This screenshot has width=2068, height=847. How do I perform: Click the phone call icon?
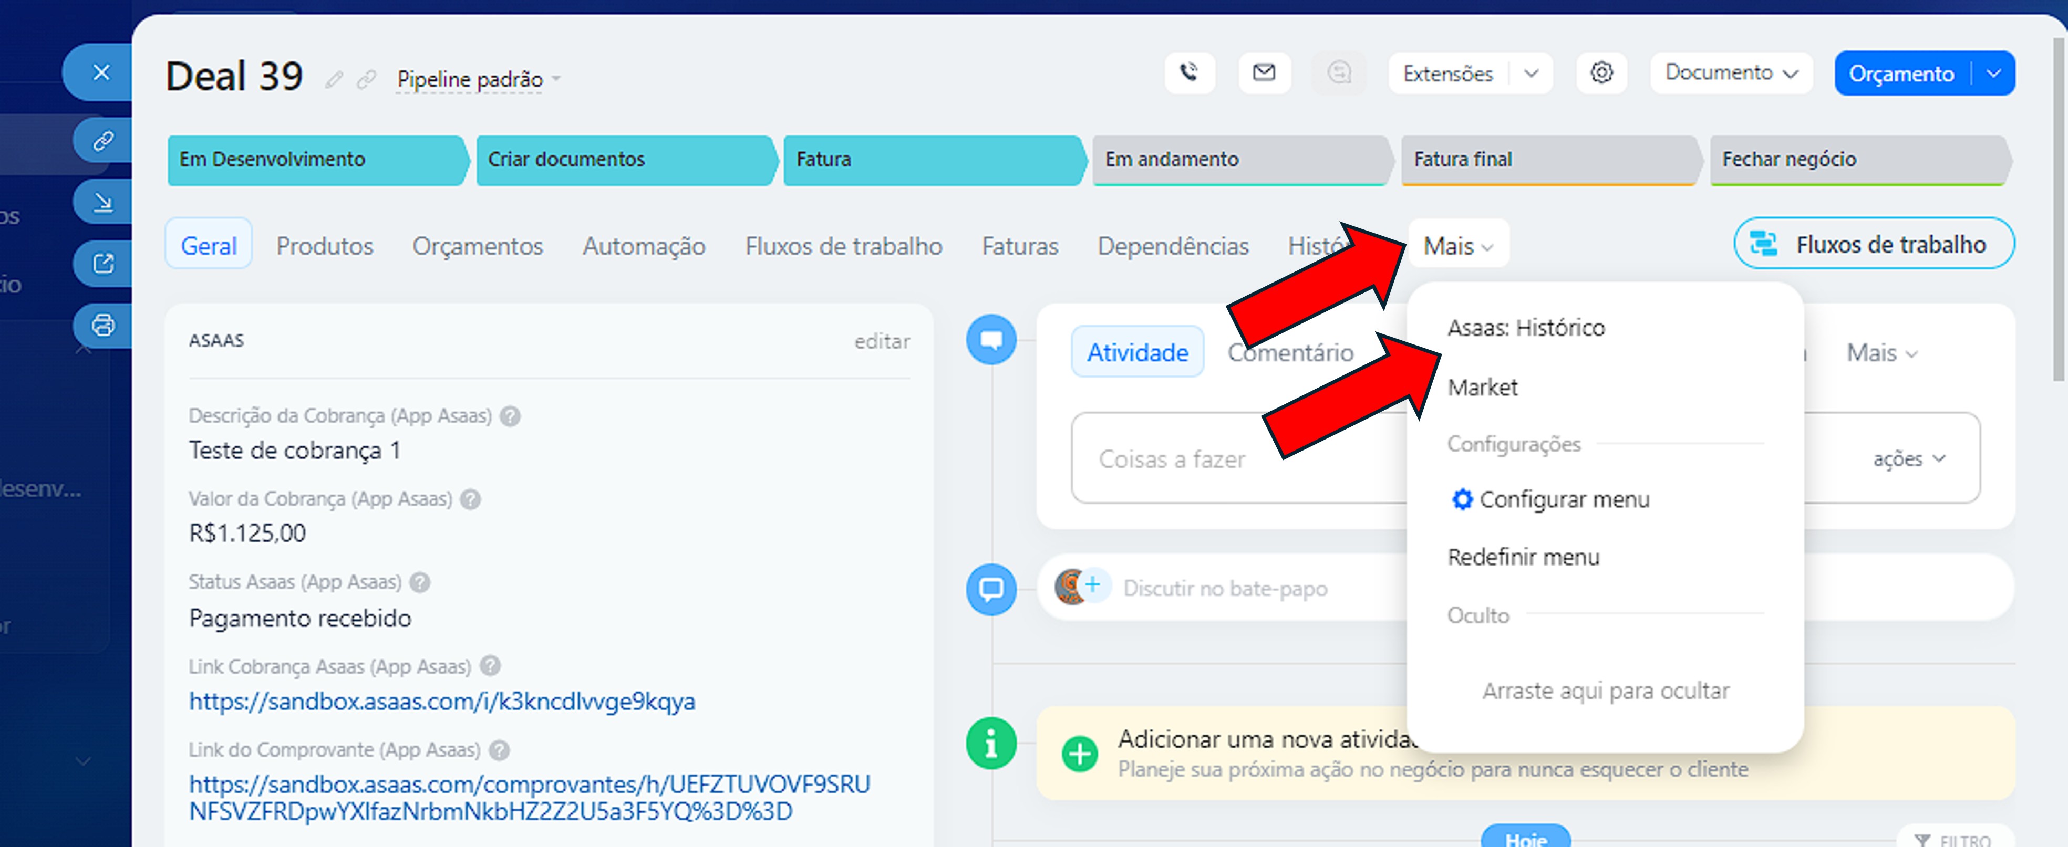[1189, 73]
